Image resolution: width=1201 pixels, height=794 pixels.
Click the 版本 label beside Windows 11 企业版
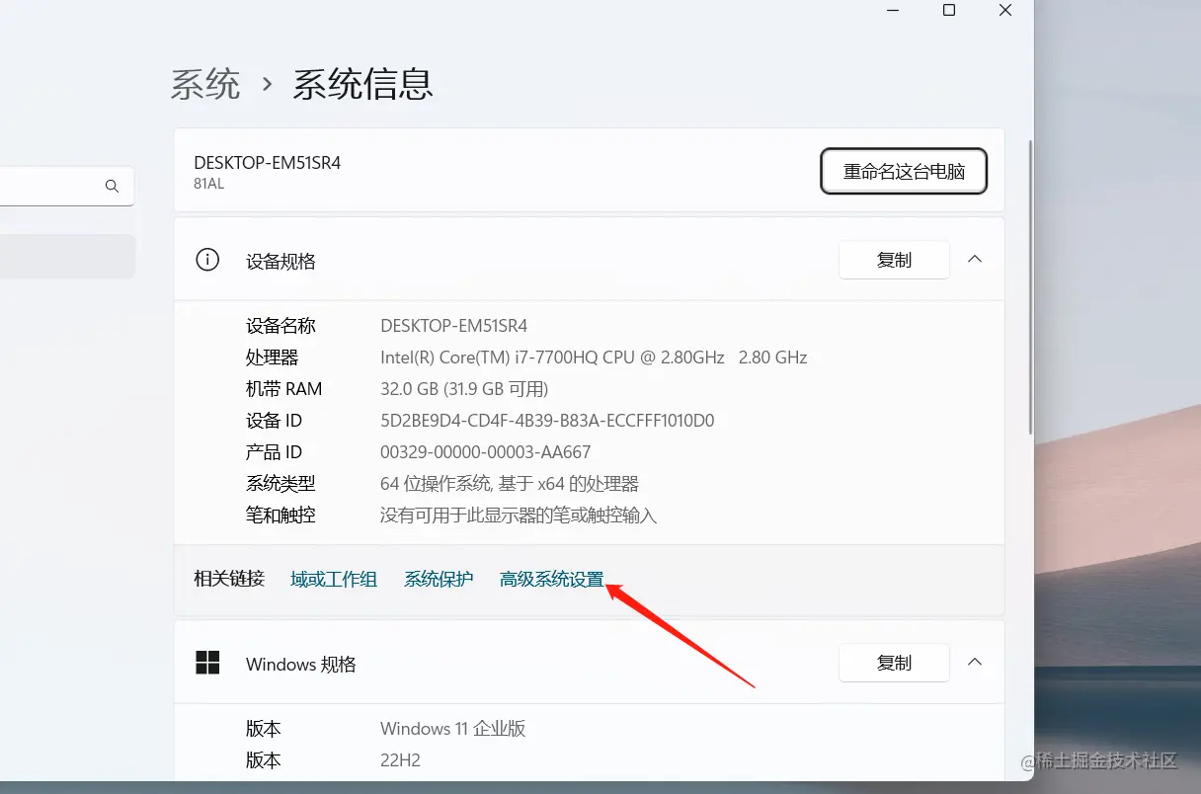click(x=264, y=729)
